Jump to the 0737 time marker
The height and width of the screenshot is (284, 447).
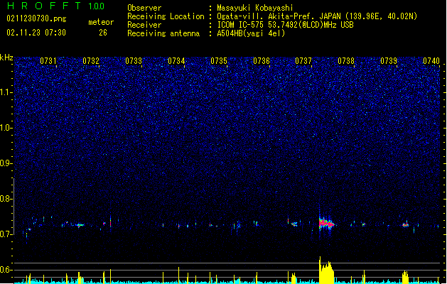[x=303, y=61]
